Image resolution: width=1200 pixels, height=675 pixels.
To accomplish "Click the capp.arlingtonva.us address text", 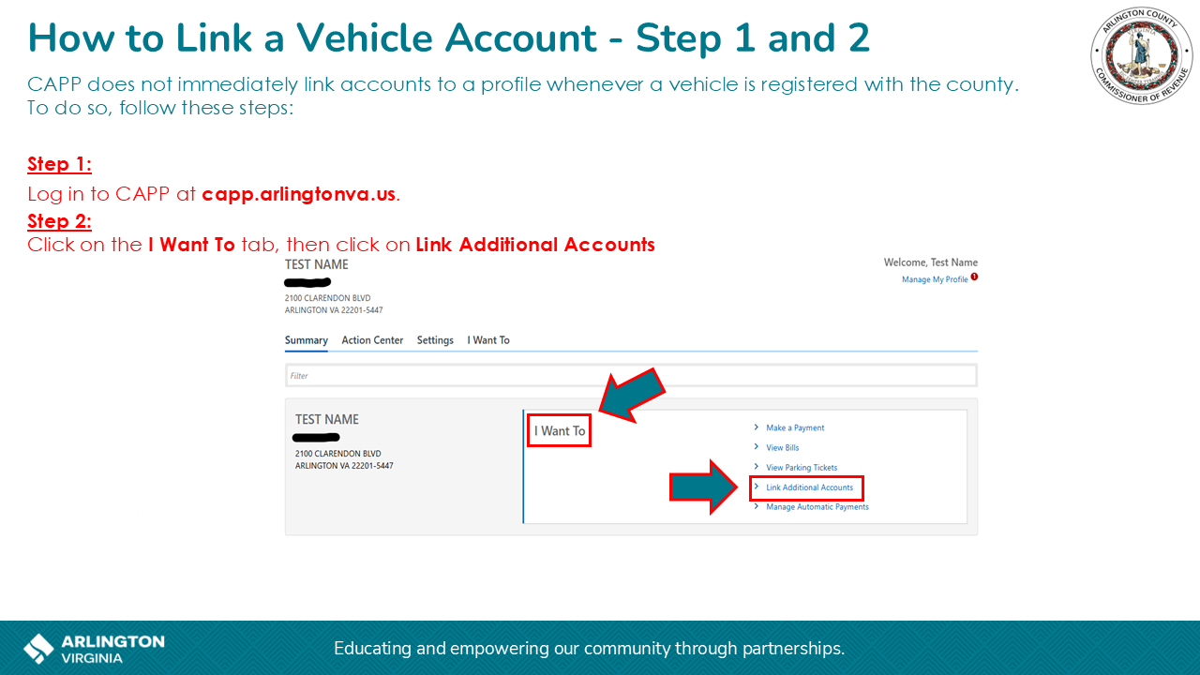I will click(x=299, y=194).
